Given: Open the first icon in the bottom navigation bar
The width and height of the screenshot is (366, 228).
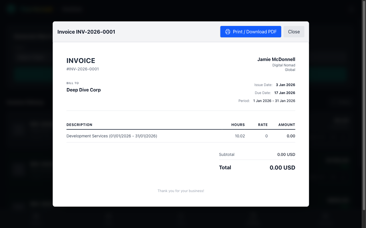Looking at the screenshot, I should [36, 217].
